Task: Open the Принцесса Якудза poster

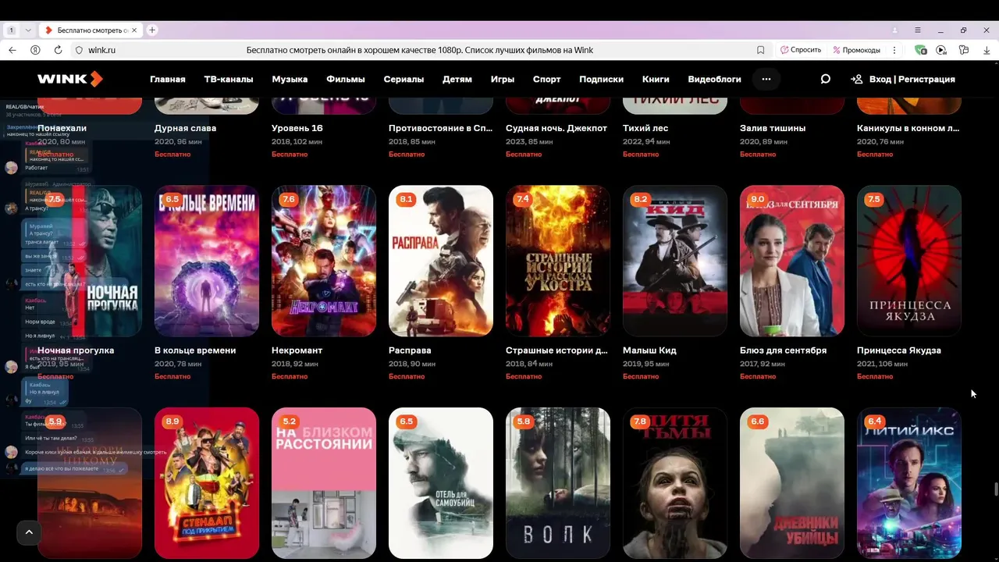Action: point(909,261)
